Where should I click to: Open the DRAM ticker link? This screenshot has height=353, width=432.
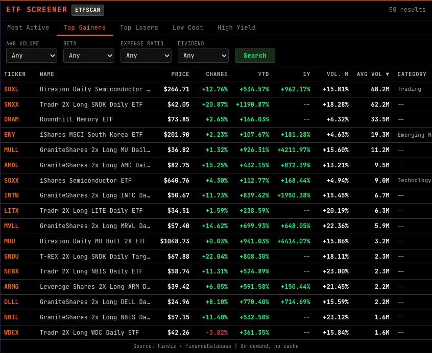point(11,119)
